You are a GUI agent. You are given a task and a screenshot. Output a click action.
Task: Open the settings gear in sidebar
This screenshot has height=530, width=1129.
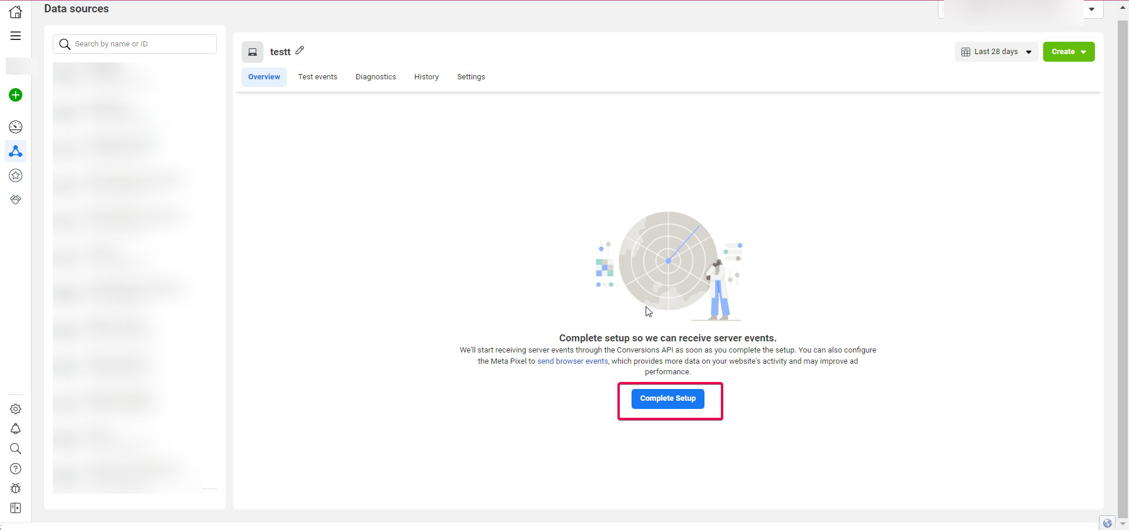(x=16, y=409)
